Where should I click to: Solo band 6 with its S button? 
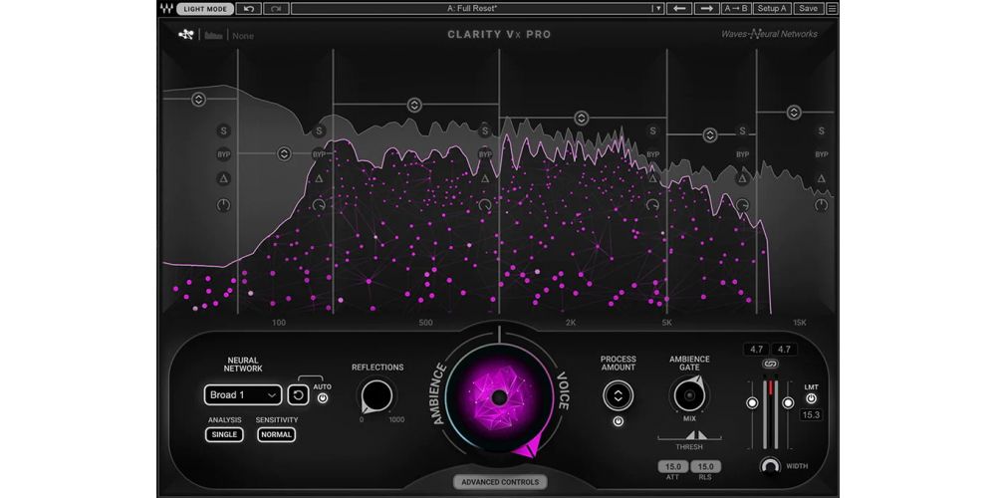822,130
